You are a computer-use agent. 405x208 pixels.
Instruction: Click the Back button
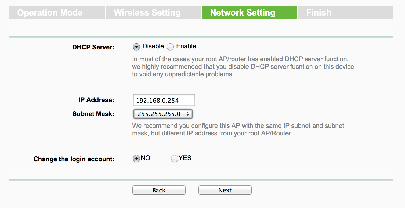click(x=159, y=190)
